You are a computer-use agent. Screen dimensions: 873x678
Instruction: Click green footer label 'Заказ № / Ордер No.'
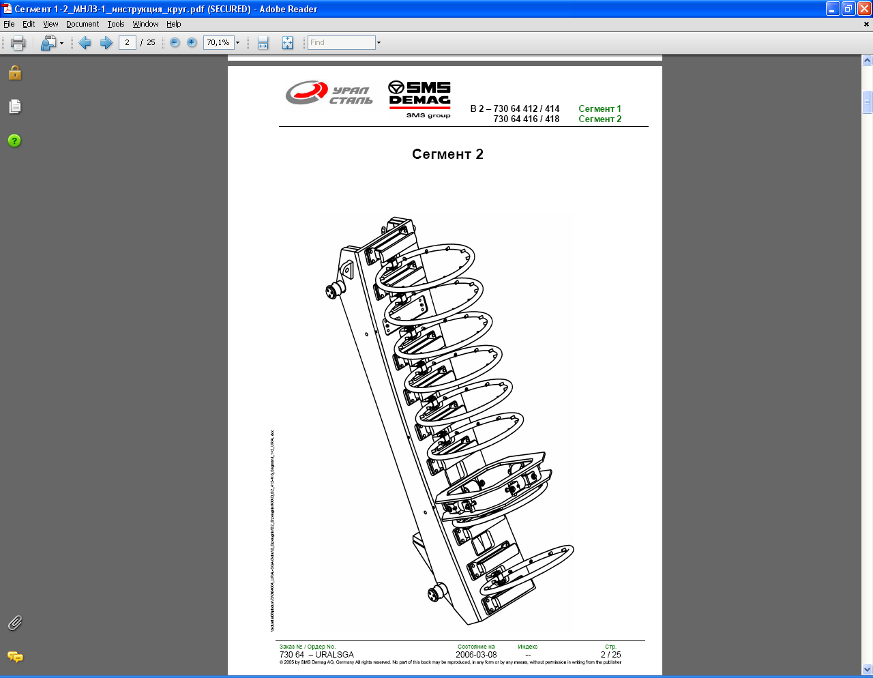click(308, 647)
